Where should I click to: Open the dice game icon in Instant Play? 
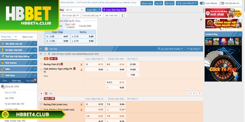pyautogui.click(x=216, y=41)
